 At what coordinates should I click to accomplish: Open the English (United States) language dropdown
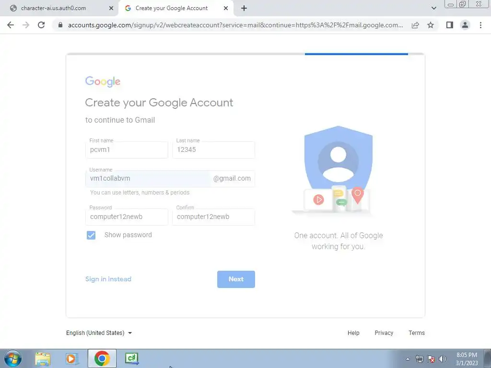click(x=99, y=333)
